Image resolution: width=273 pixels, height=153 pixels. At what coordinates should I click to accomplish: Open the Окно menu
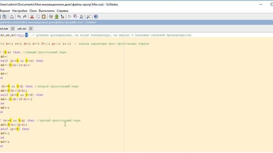pyautogui.click(x=33, y=11)
